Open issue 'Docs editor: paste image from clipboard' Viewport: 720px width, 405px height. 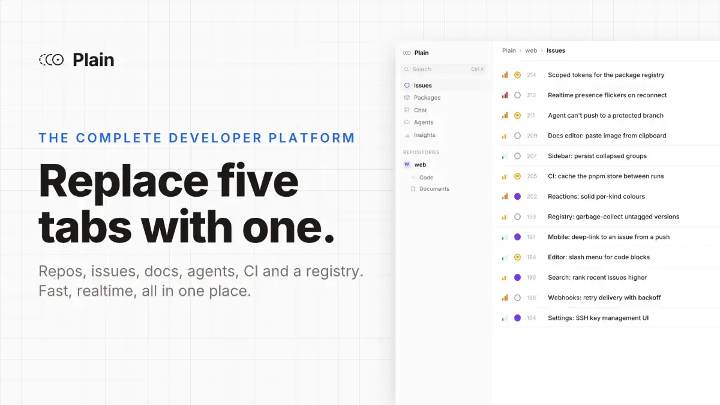pyautogui.click(x=607, y=136)
